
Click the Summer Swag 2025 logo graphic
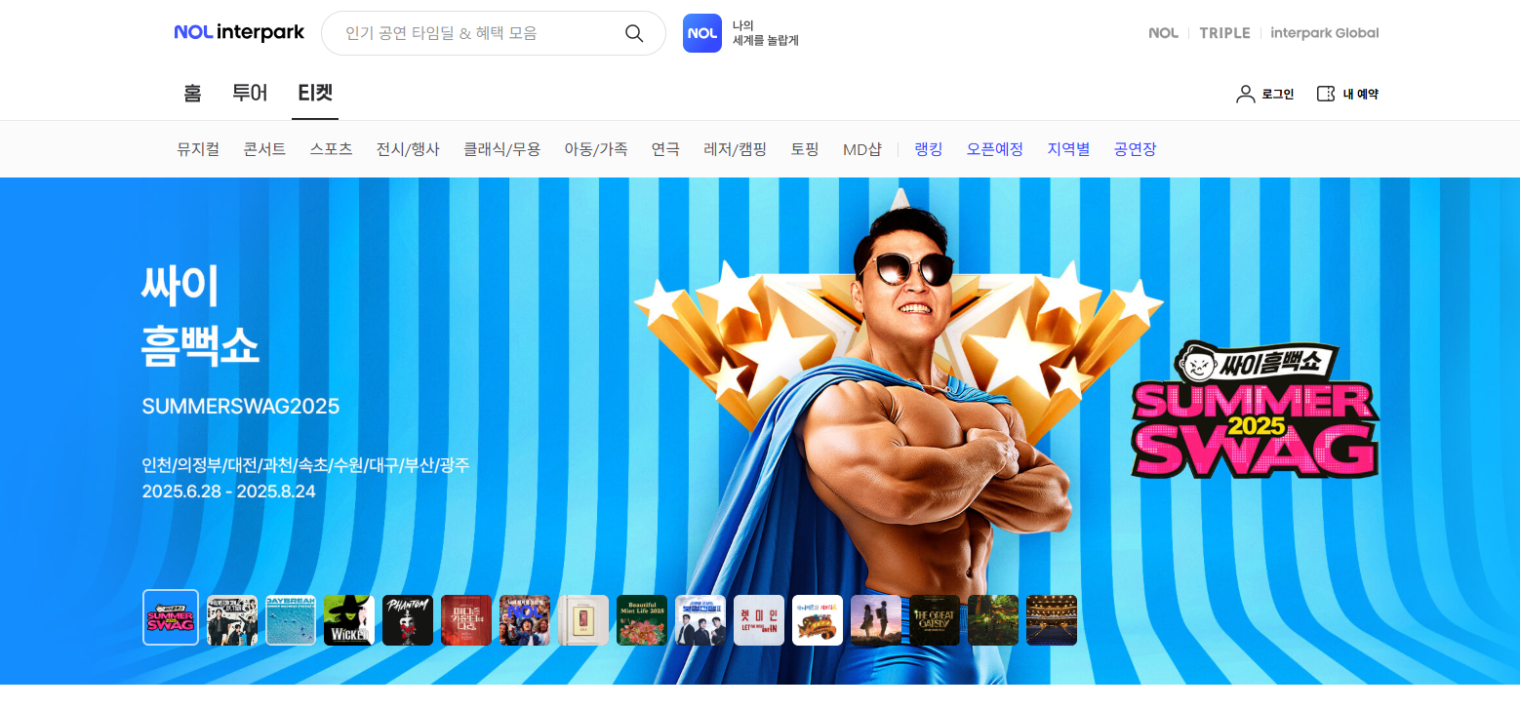click(x=1255, y=412)
